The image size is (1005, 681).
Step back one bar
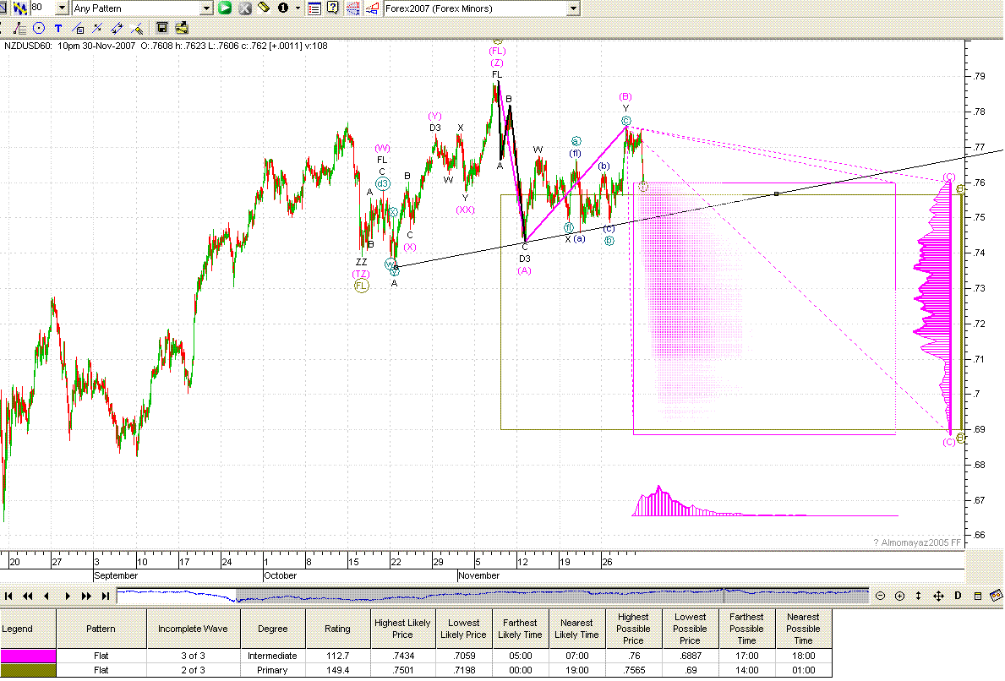(x=46, y=596)
